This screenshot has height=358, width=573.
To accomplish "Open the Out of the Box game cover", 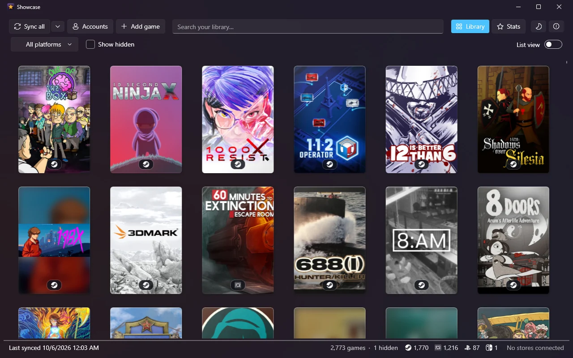I will (54, 119).
